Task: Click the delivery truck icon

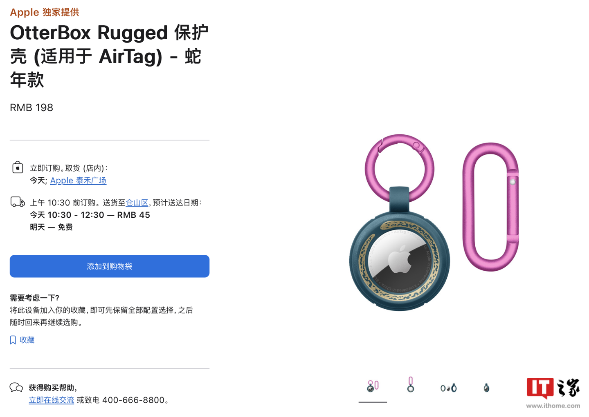Action: coord(18,202)
